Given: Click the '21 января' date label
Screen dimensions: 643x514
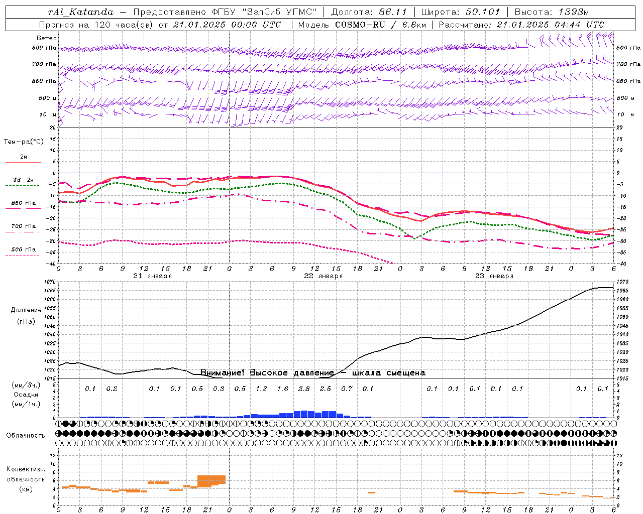Looking at the screenshot, I should pos(152,276).
